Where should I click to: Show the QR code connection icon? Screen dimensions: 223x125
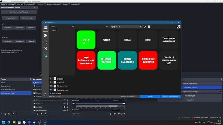179,27
